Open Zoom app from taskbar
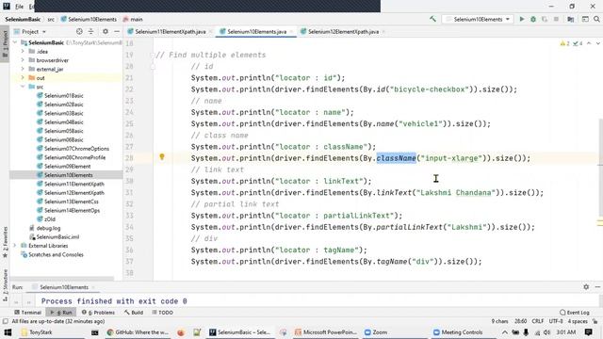 376,332
